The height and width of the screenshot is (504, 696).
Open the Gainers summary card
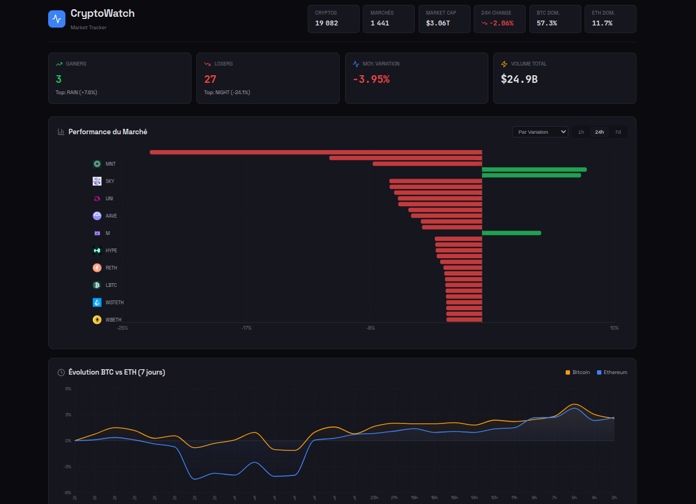coord(120,78)
